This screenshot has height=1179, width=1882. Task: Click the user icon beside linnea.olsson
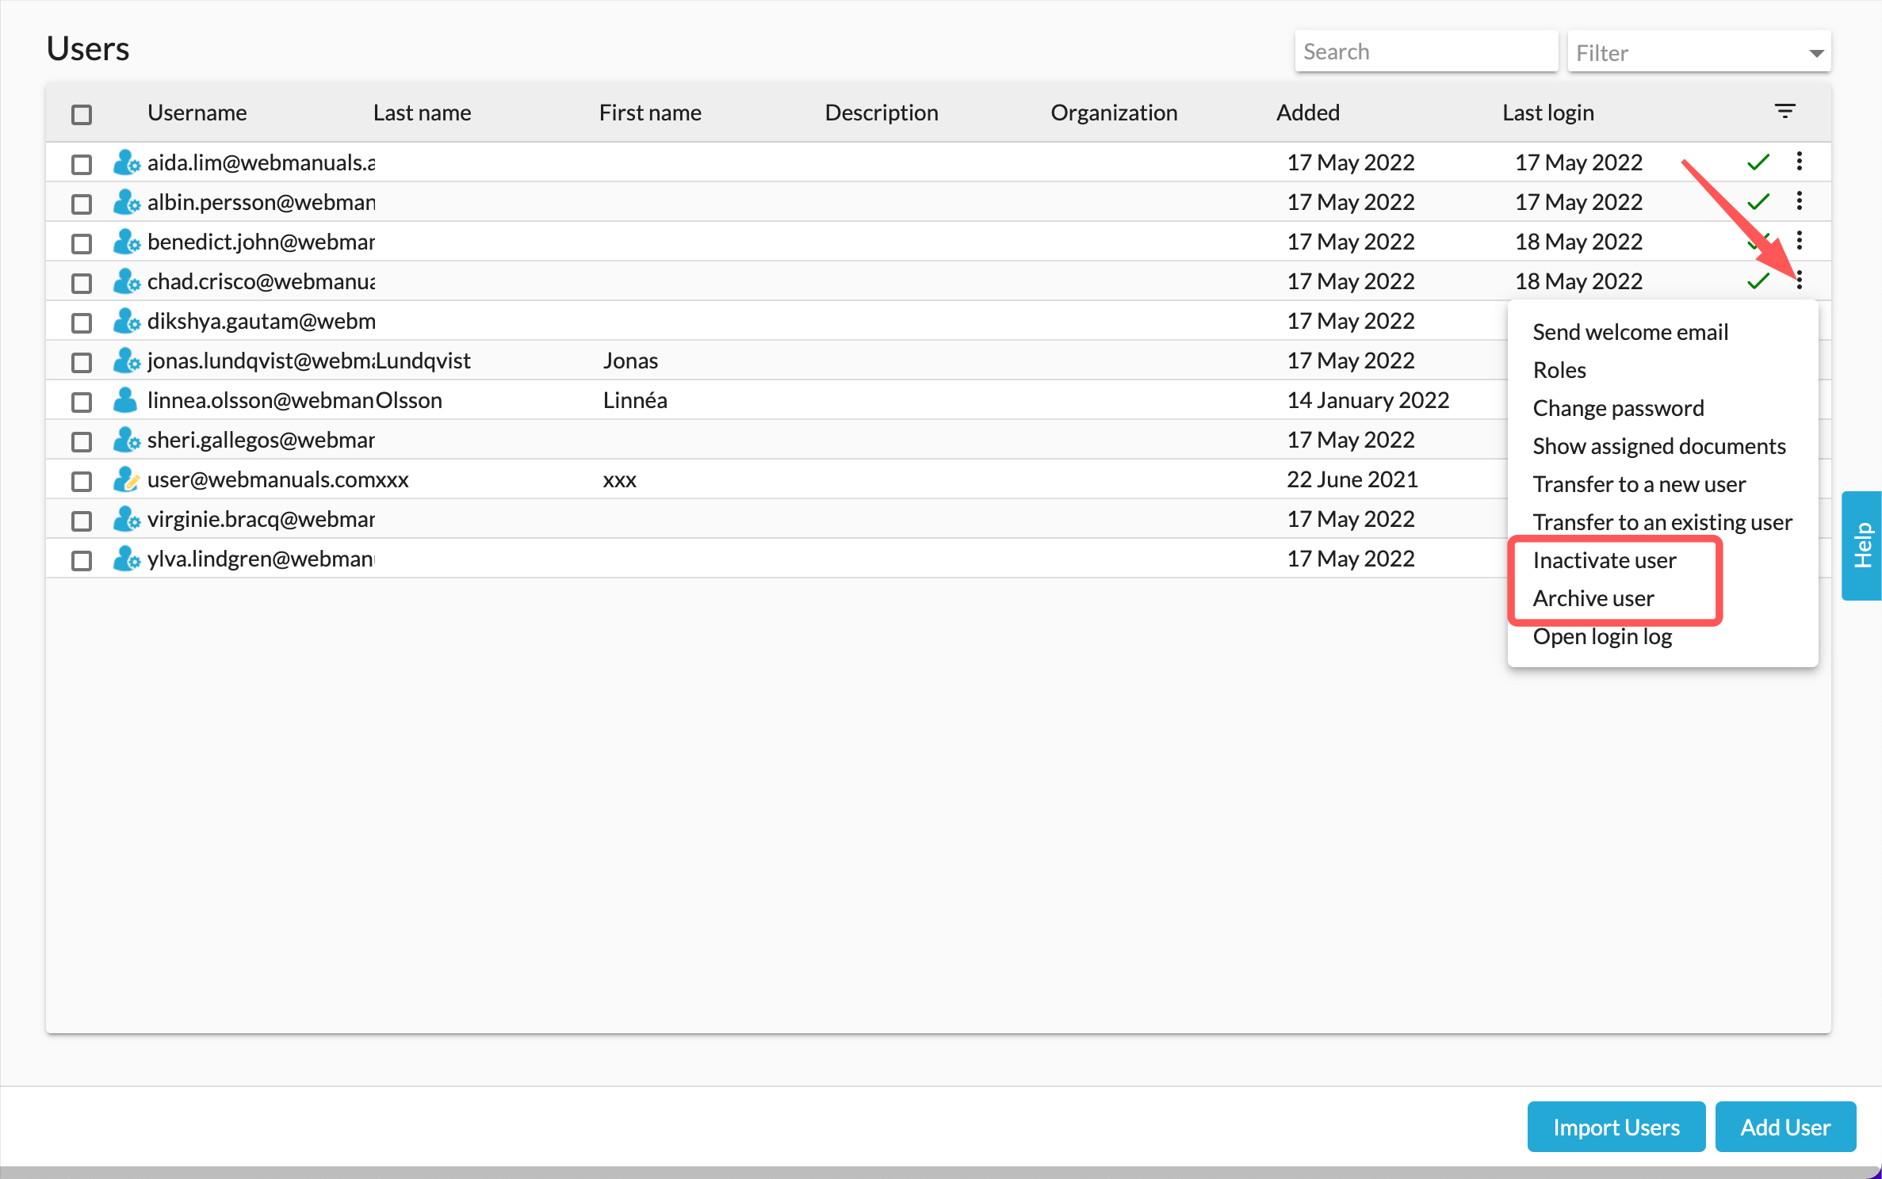click(125, 400)
